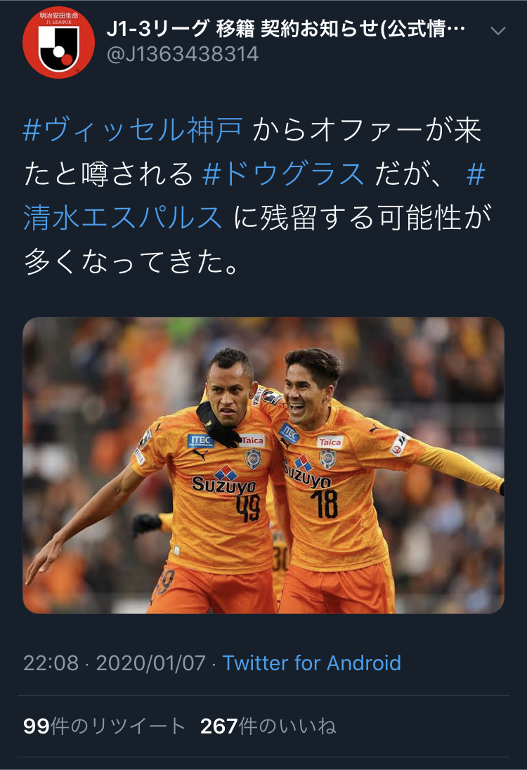View the attached match photo
Screen dimensions: 527x770
pos(263,466)
